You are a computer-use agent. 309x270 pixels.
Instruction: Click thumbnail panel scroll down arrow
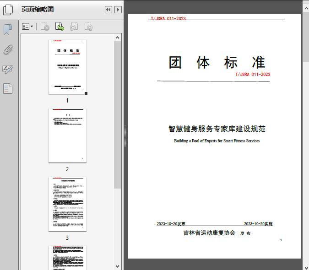(x=118, y=266)
